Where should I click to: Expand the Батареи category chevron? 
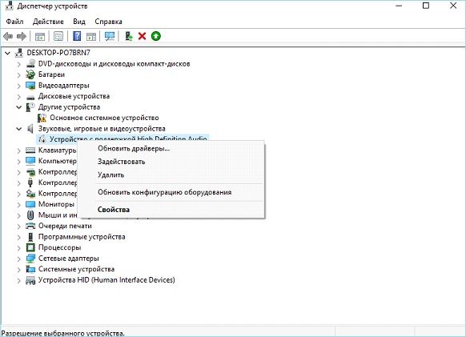pyautogui.click(x=18, y=75)
